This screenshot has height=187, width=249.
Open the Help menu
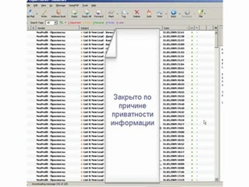click(x=93, y=6)
